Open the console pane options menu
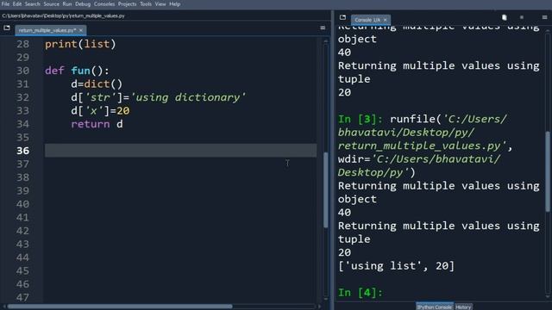552x310 pixels. click(x=544, y=17)
